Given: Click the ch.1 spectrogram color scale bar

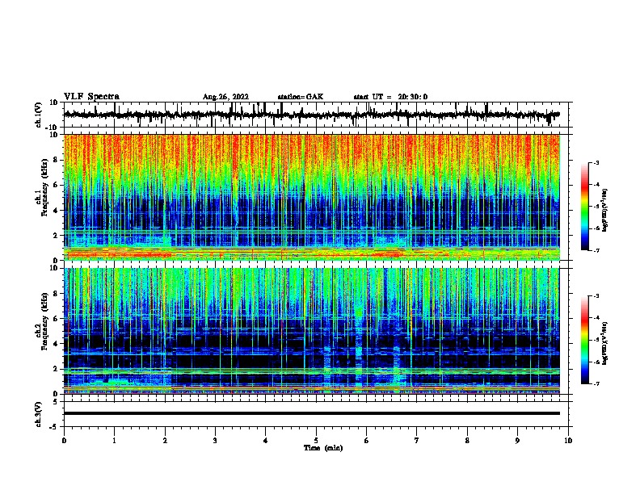Looking at the screenshot, I should pos(585,207).
